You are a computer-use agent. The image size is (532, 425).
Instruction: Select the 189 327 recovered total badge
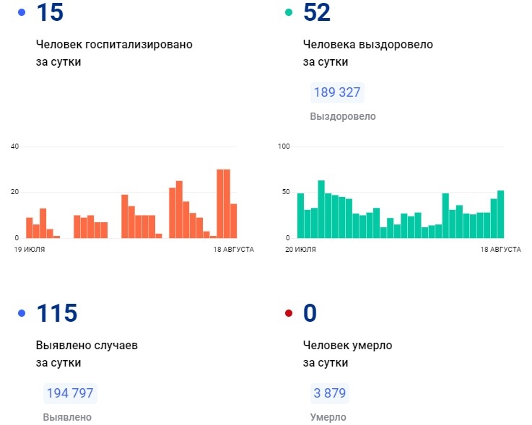pyautogui.click(x=337, y=93)
